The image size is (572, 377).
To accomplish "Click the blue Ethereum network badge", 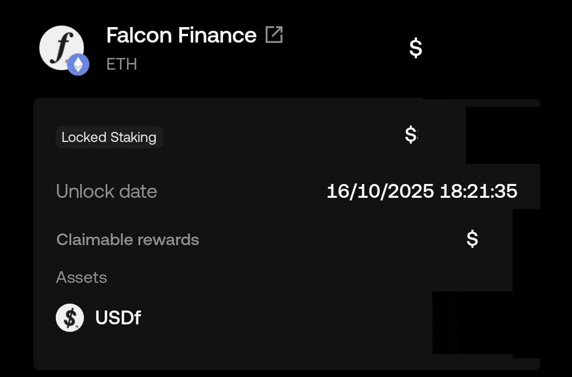I will tap(78, 65).
